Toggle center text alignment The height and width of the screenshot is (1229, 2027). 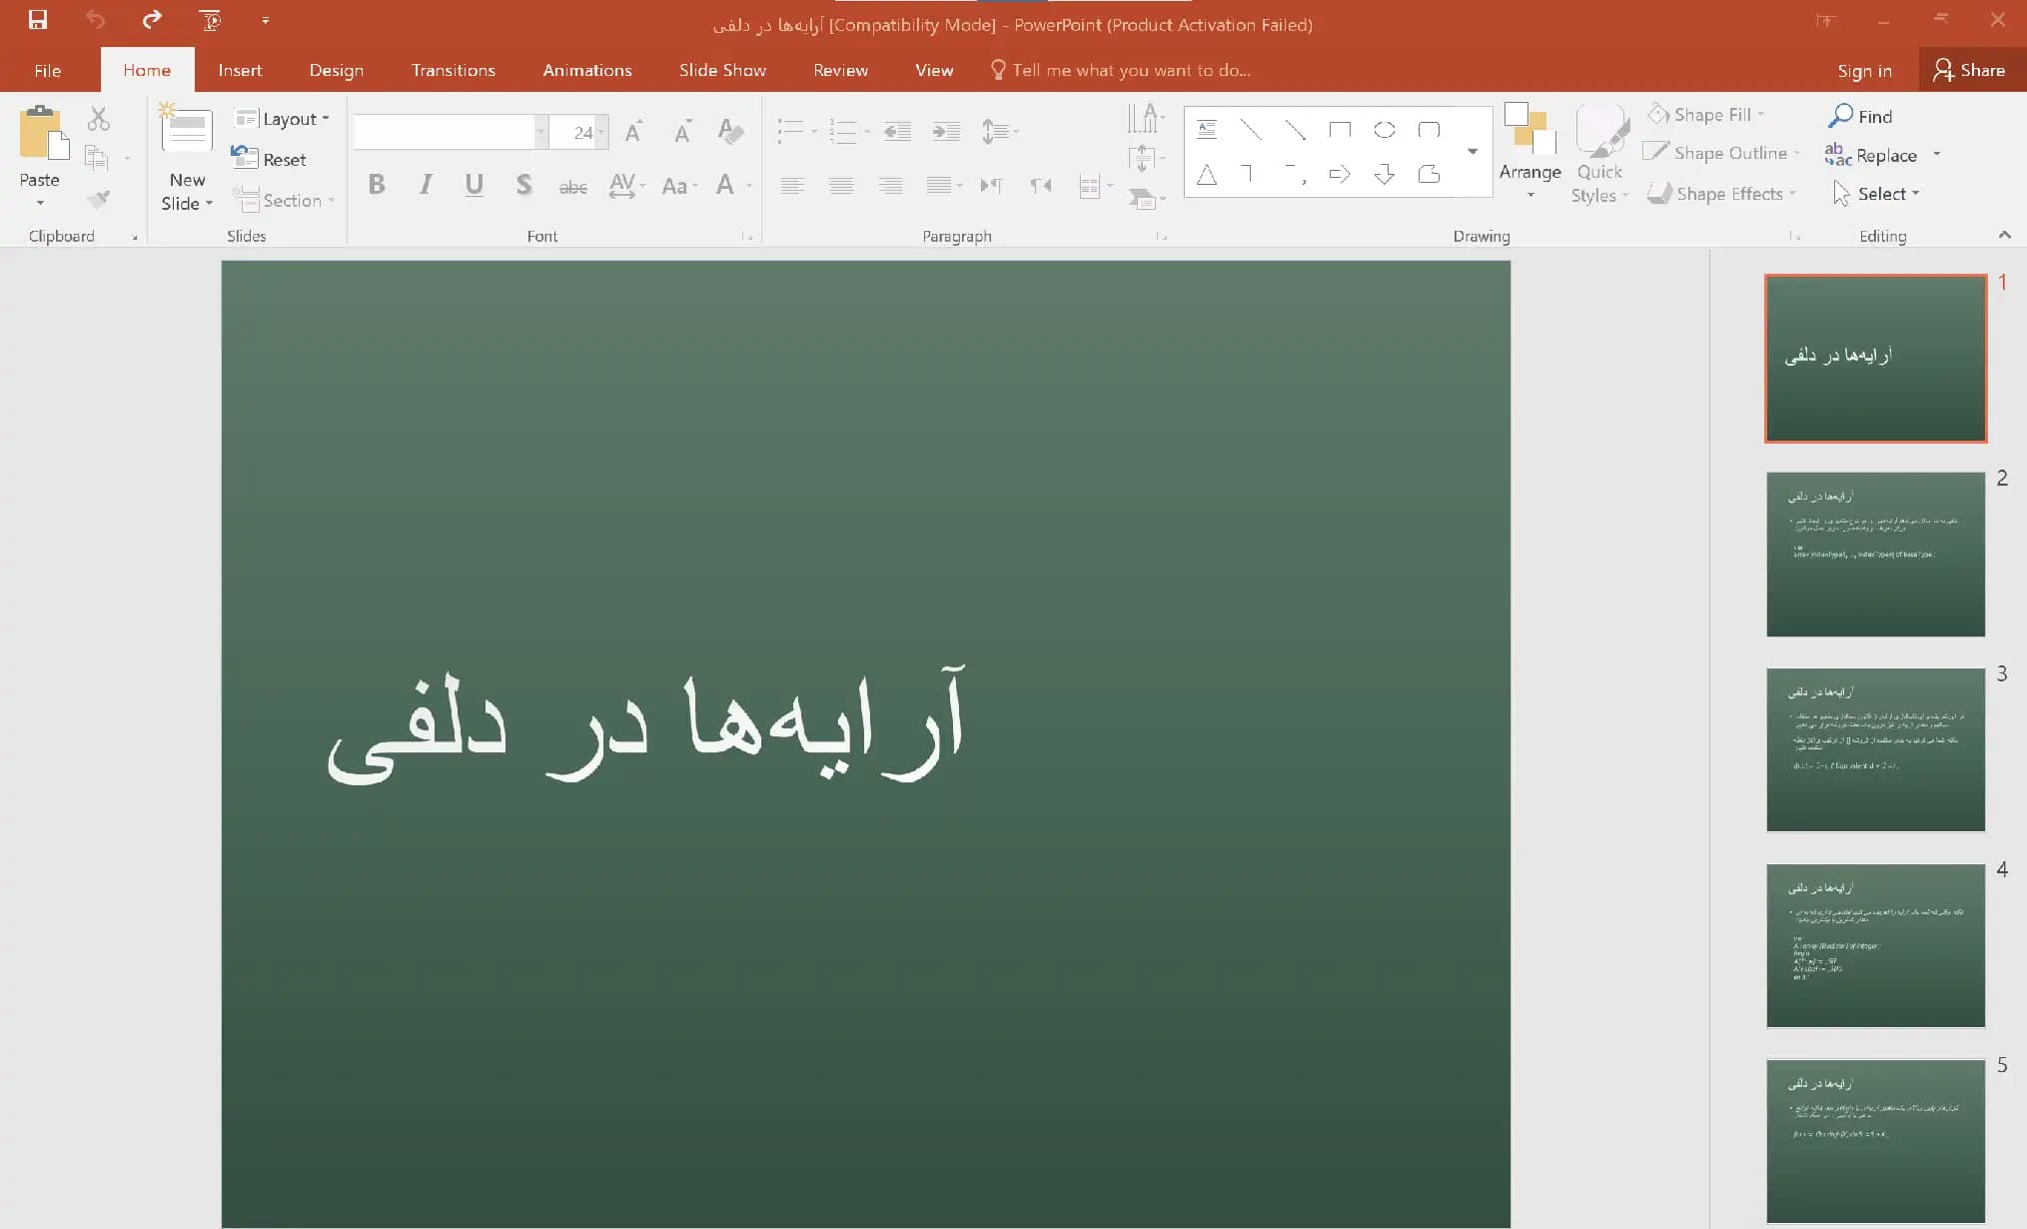coord(841,185)
